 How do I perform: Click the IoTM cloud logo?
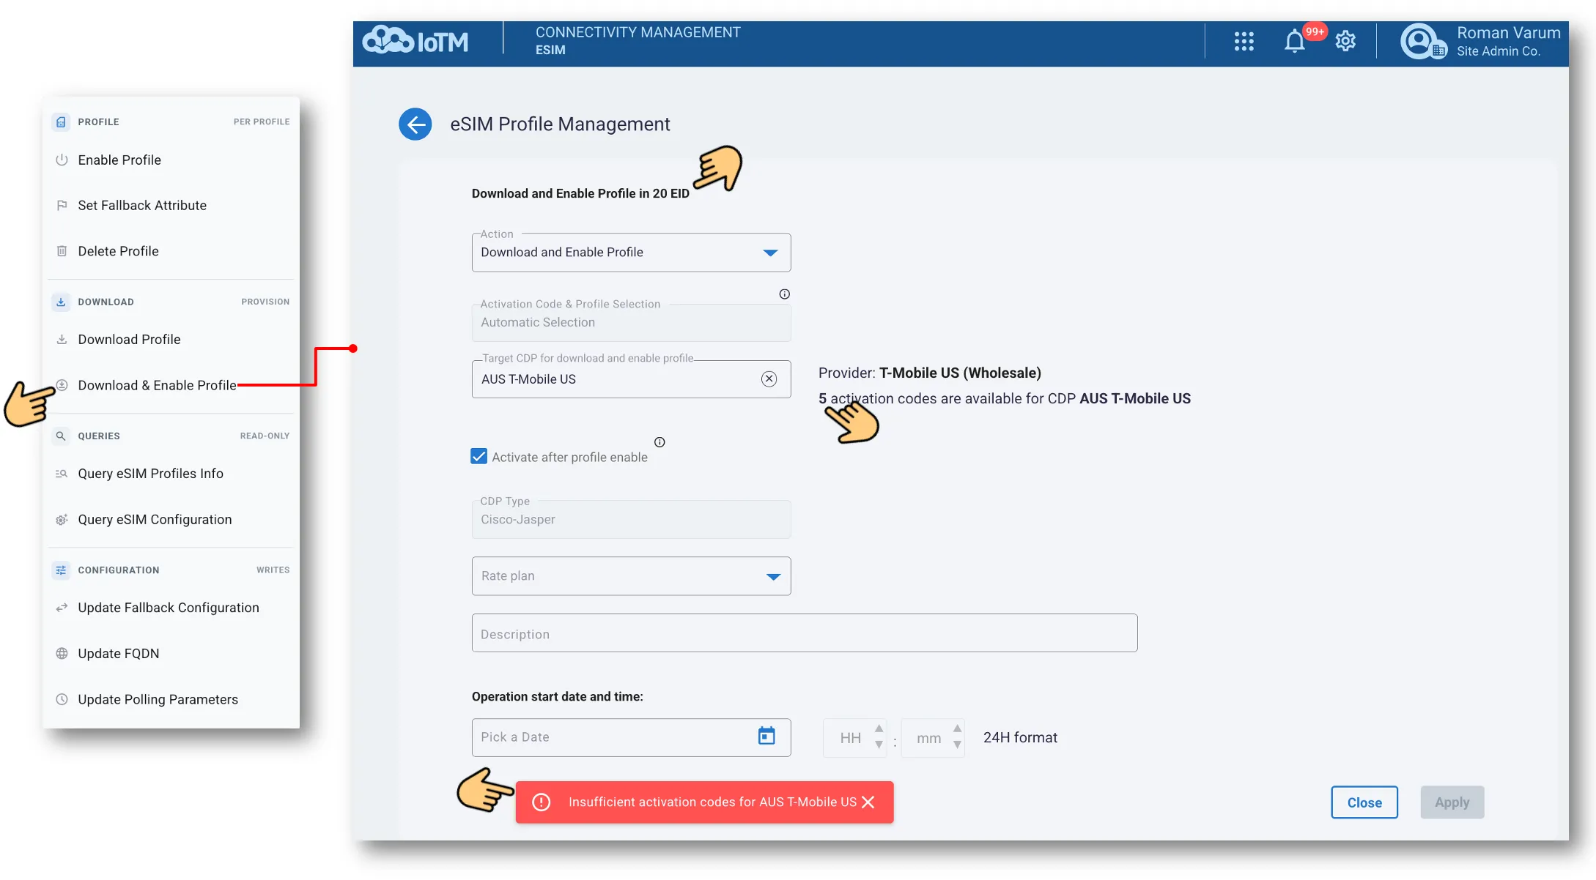pyautogui.click(x=415, y=41)
